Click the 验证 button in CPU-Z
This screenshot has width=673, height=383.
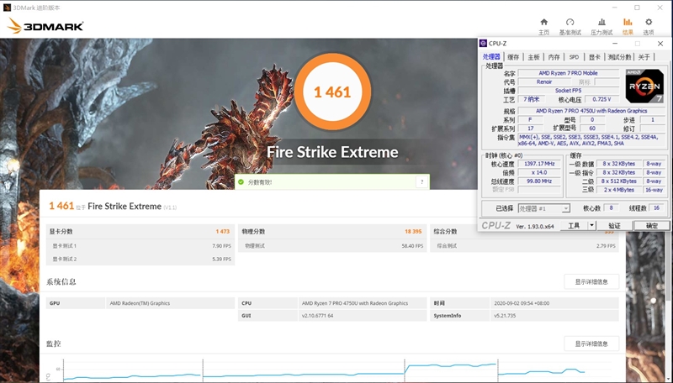pyautogui.click(x=614, y=225)
